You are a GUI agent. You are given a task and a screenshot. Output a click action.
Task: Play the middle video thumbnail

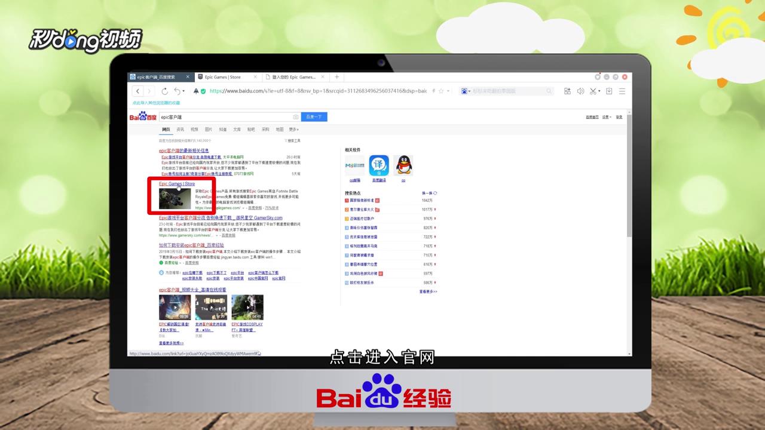tap(211, 307)
